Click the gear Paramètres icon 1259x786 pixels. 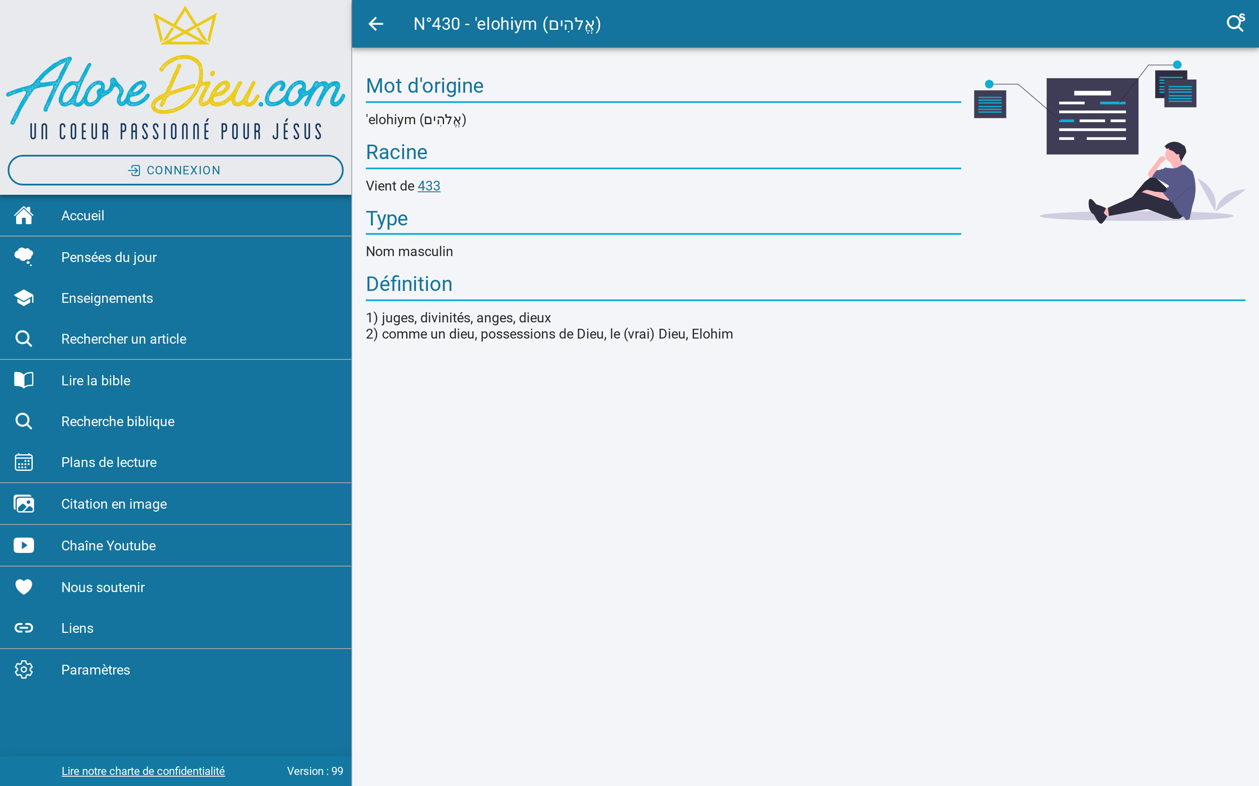(x=24, y=669)
